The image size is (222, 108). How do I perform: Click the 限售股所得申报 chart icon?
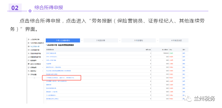[x=29, y=57]
